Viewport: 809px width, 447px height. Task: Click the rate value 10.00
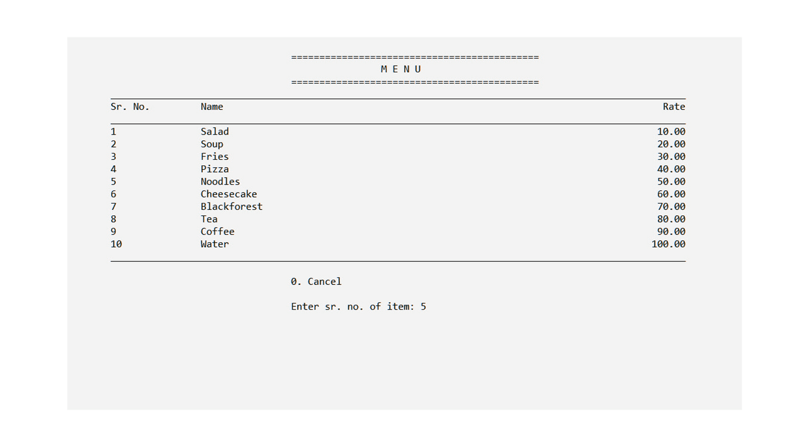(671, 132)
